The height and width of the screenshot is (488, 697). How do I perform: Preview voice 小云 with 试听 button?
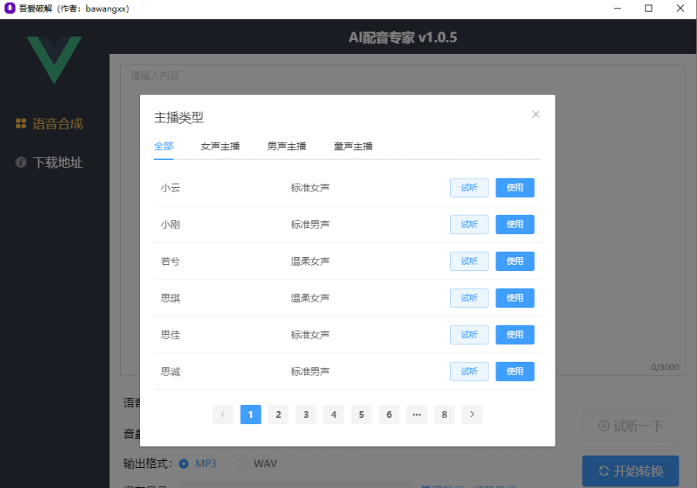click(x=469, y=188)
